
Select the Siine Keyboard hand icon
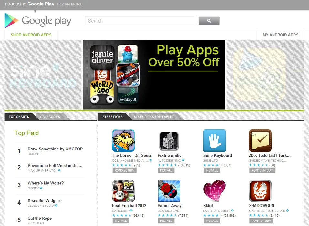coord(214,140)
